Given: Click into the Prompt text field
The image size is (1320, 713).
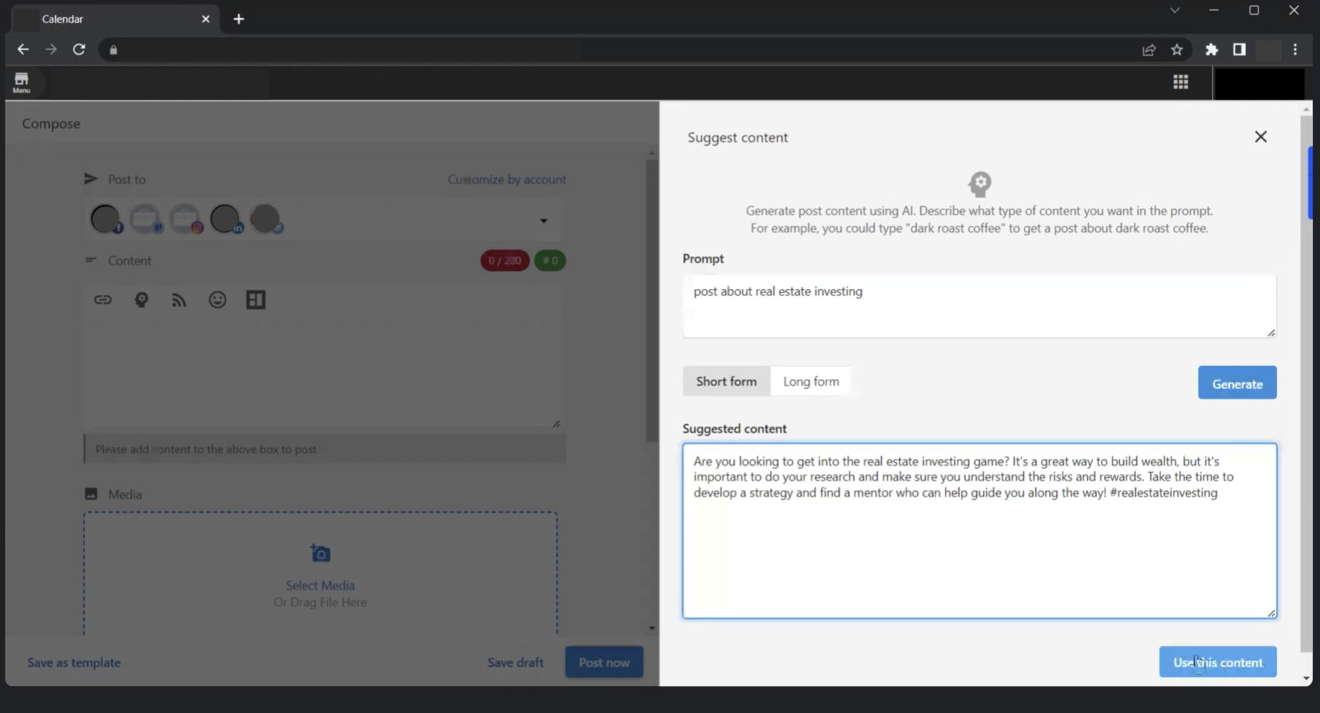Looking at the screenshot, I should pos(979,306).
